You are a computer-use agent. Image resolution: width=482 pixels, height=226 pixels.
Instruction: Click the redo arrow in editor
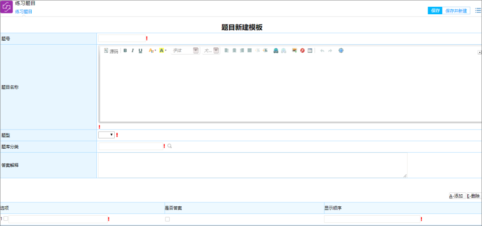330,51
